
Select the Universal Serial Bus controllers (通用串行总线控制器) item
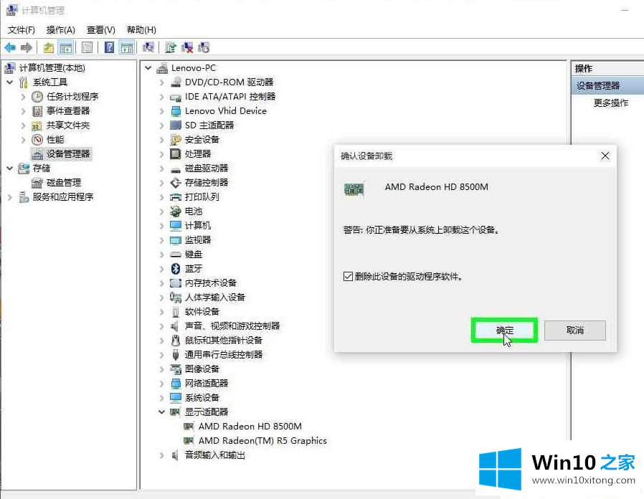(x=224, y=354)
